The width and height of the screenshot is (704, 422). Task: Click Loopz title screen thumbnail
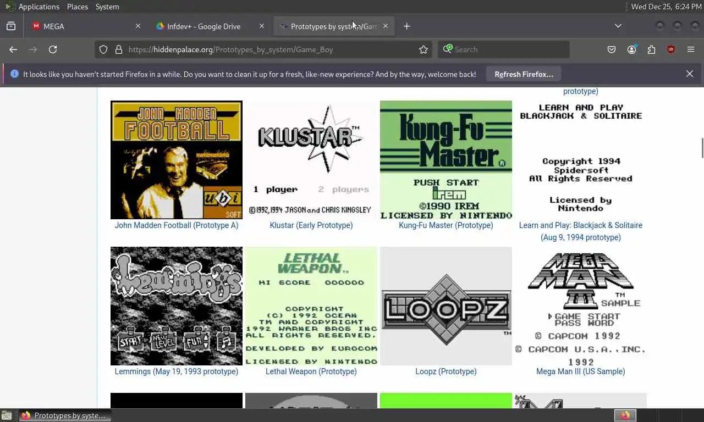(x=446, y=306)
